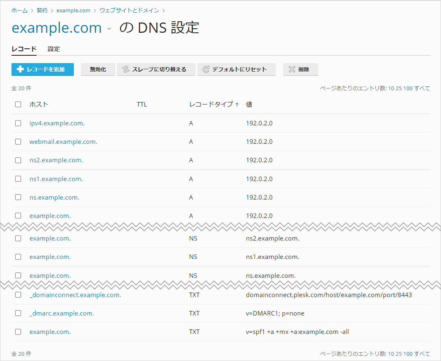The width and height of the screenshot is (441, 361).
Task: Click the 削除 button
Action: pyautogui.click(x=300, y=69)
